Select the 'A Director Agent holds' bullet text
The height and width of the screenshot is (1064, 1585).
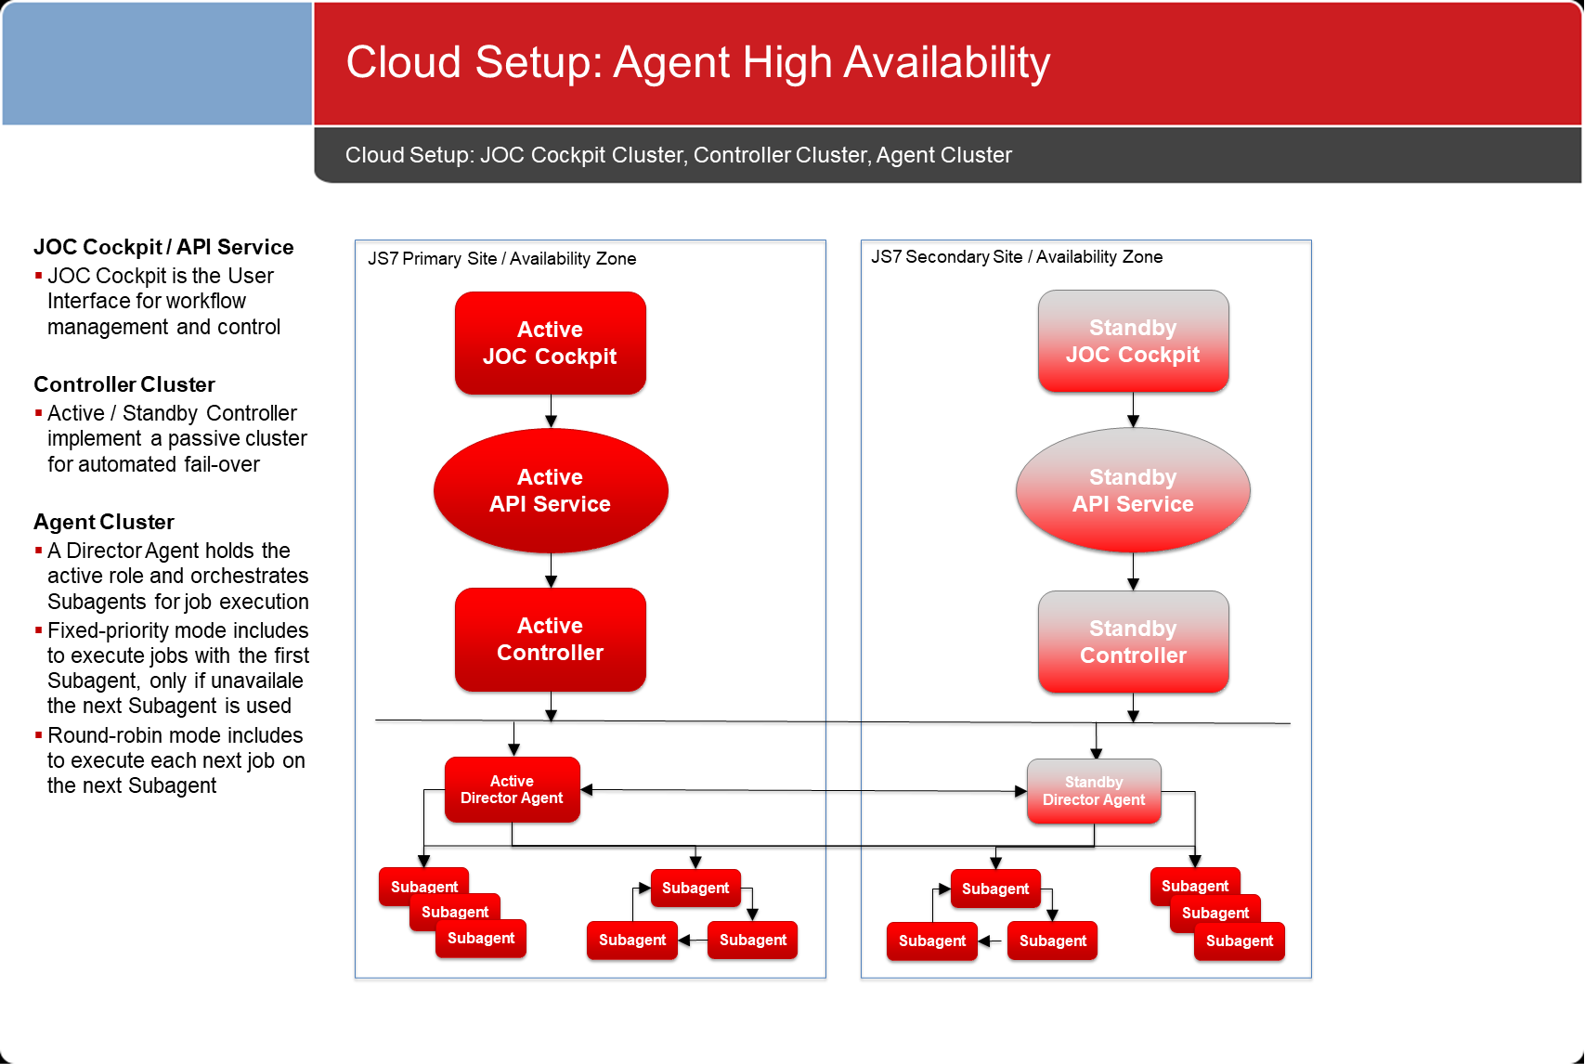coord(177,576)
